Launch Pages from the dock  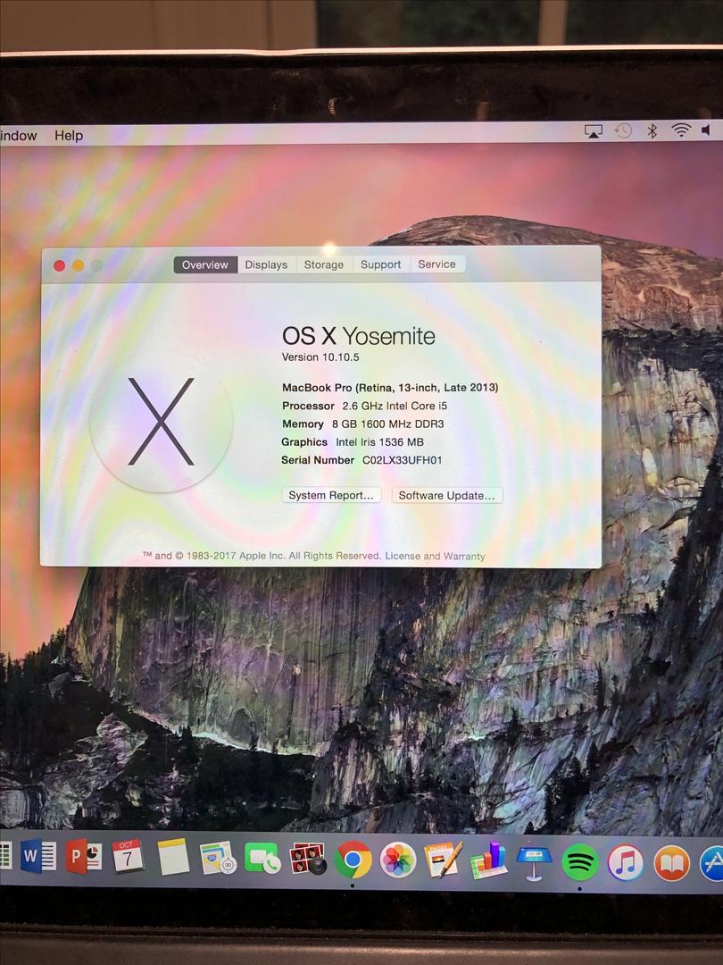444,860
